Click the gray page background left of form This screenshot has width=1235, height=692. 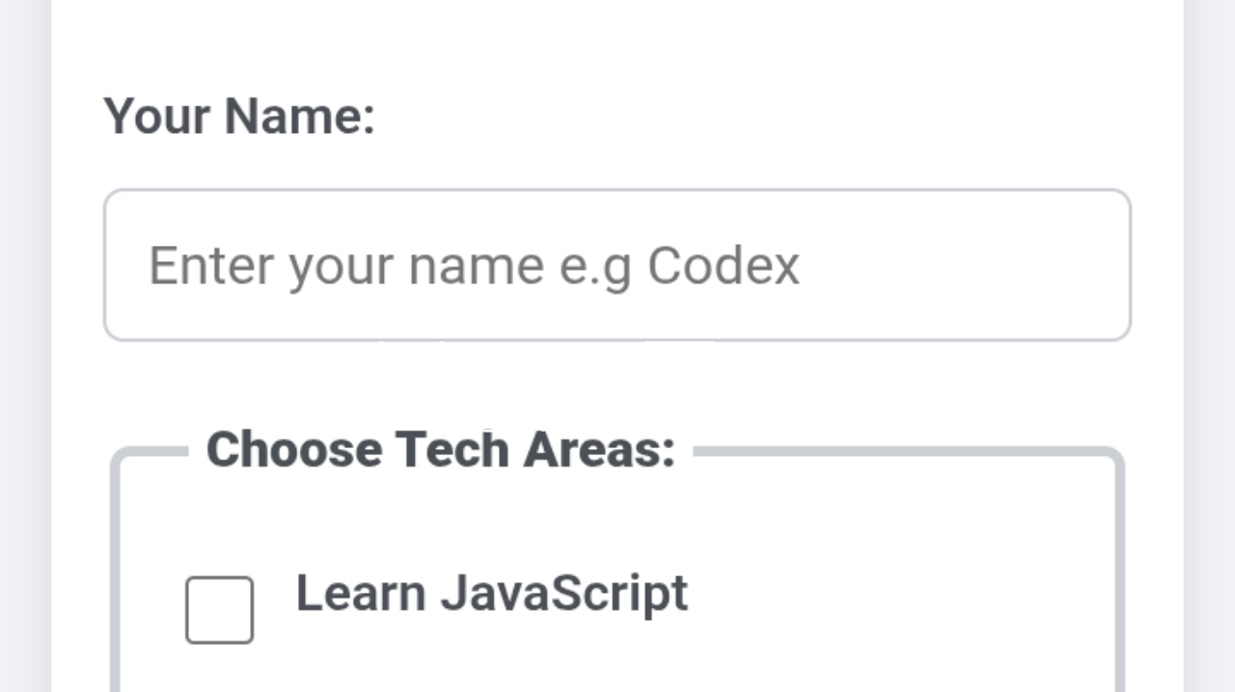[x=25, y=347]
